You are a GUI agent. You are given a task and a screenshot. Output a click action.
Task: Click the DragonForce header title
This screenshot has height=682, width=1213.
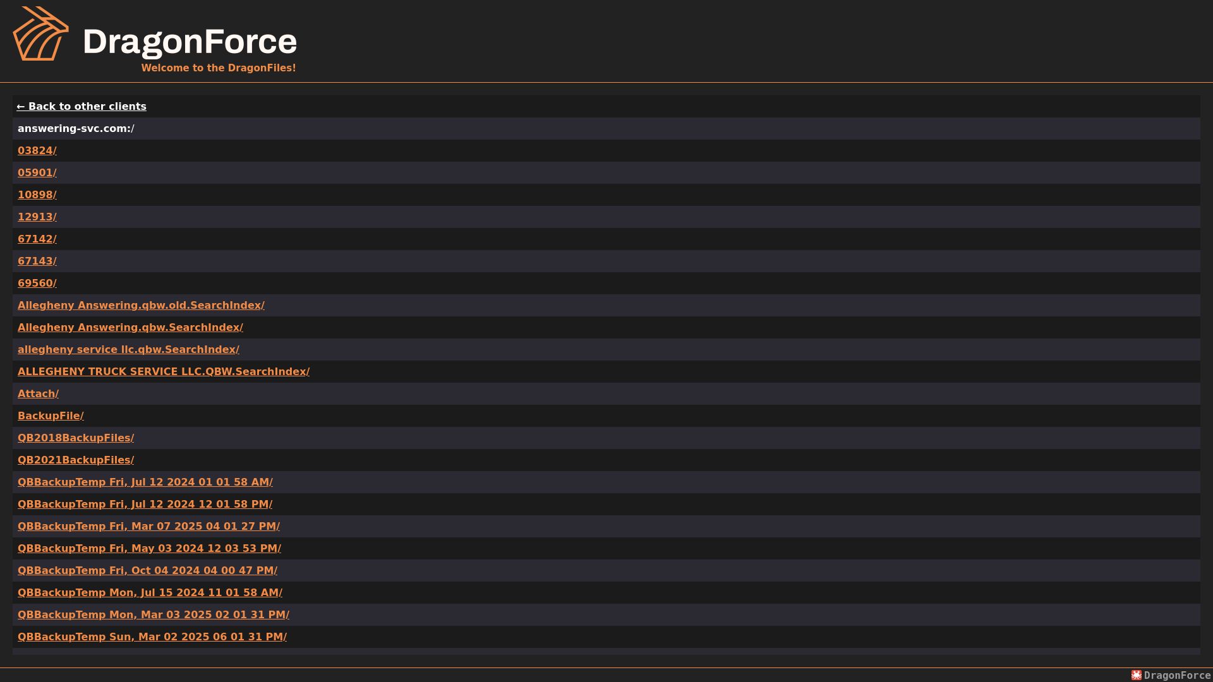tap(190, 42)
